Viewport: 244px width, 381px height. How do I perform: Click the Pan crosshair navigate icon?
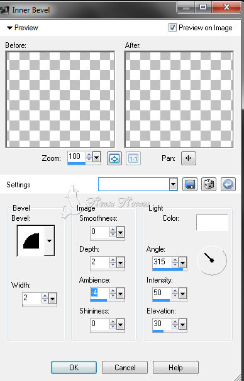189,158
